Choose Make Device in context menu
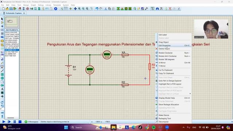This screenshot has height=131, width=233. click(x=173, y=115)
